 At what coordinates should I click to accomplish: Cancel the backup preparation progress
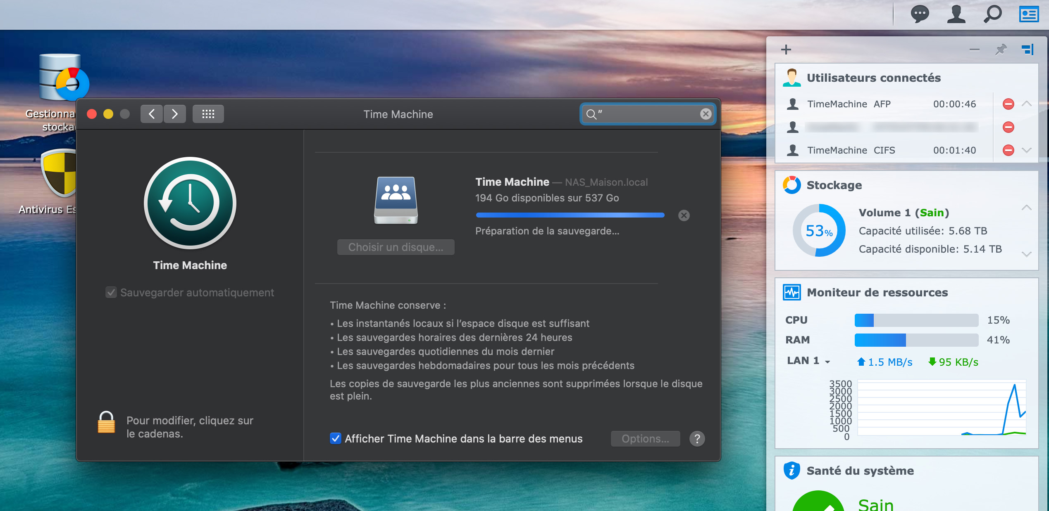coord(684,215)
